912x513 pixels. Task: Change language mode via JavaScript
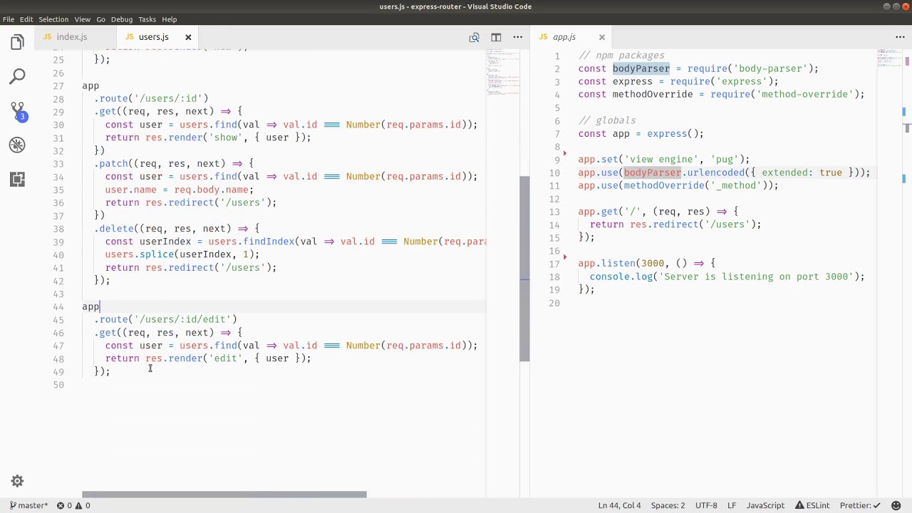(765, 505)
